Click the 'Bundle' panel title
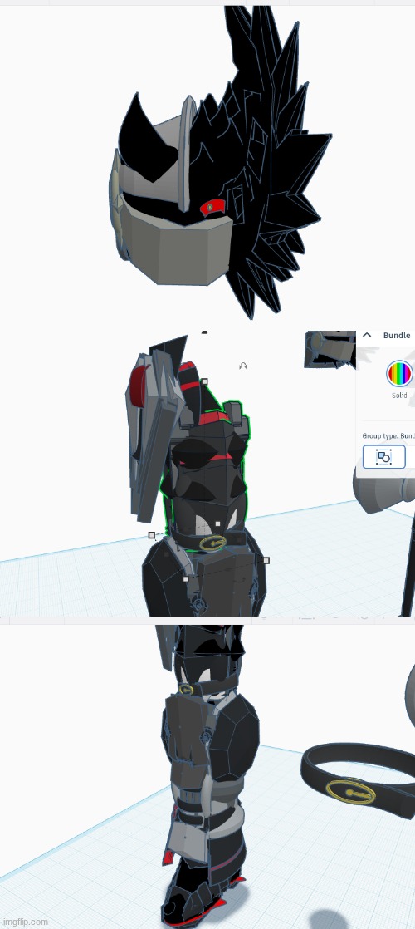Viewport: 415px width, 929px height. coord(397,336)
